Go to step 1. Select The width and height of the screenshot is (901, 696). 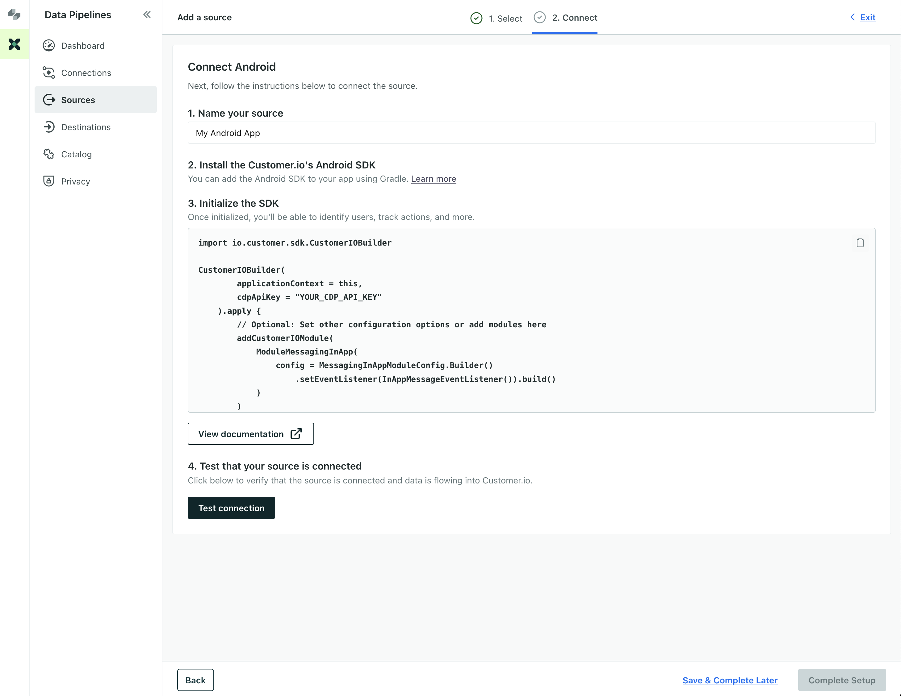point(496,18)
